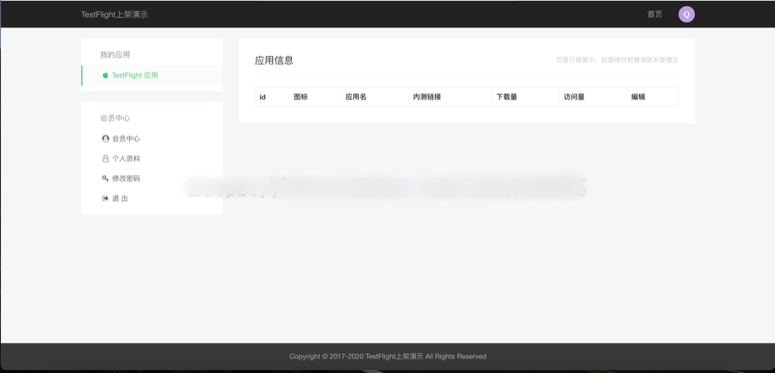Click the 访问量 column header
This screenshot has height=373, width=775.
[574, 97]
